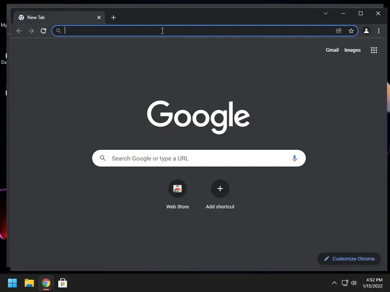Bookmark this tab with the star icon

[x=351, y=31]
